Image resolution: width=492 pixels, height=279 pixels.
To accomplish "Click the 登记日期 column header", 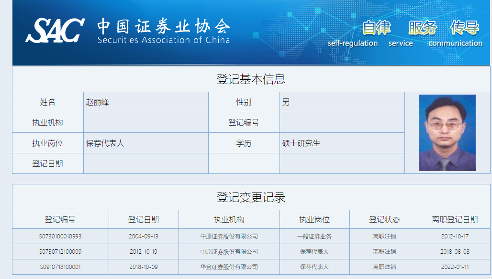I will [144, 219].
